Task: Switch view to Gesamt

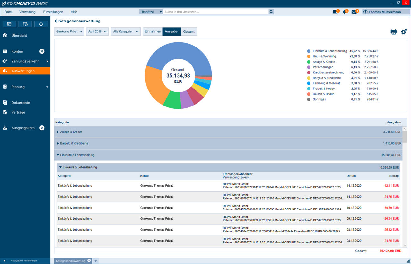Action: tap(189, 31)
